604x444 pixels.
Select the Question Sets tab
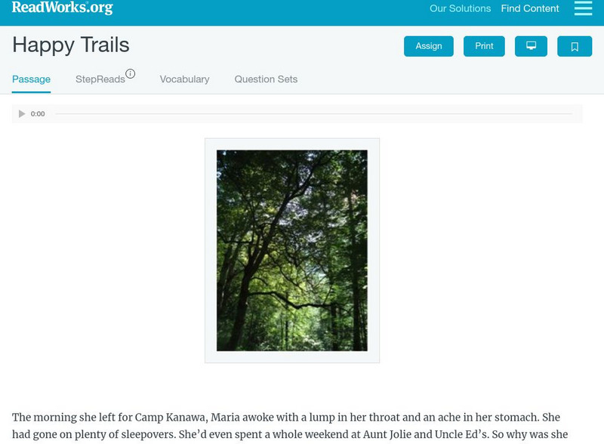pyautogui.click(x=266, y=79)
